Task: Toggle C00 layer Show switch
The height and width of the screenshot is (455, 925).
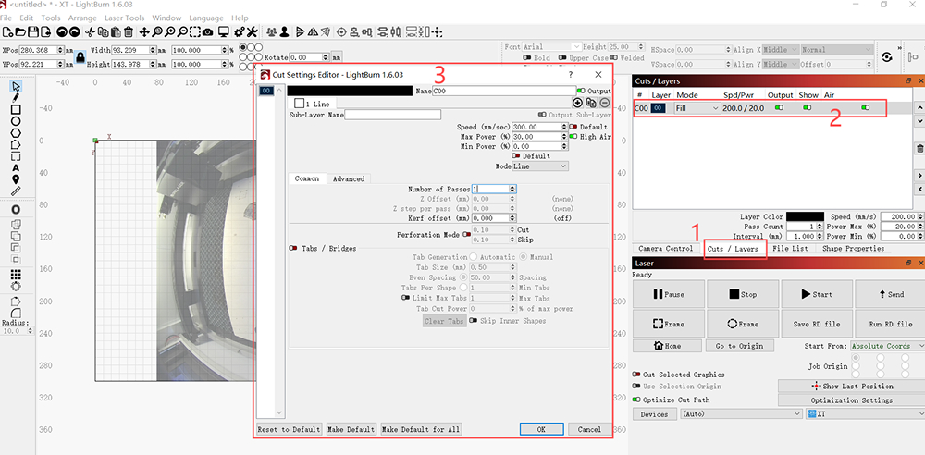Action: click(x=807, y=107)
